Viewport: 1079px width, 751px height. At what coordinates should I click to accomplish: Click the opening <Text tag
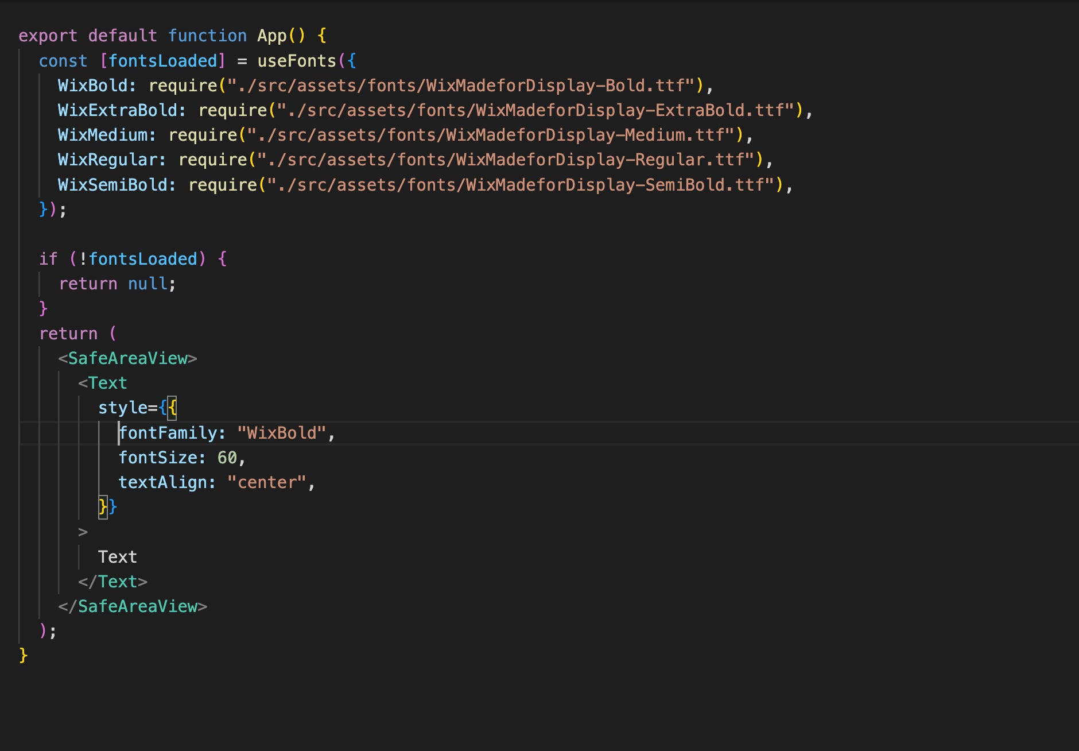click(103, 383)
